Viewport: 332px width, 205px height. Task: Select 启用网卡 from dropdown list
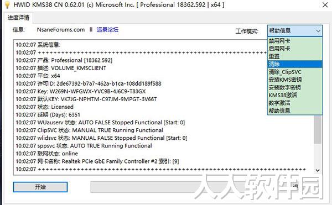[295, 49]
